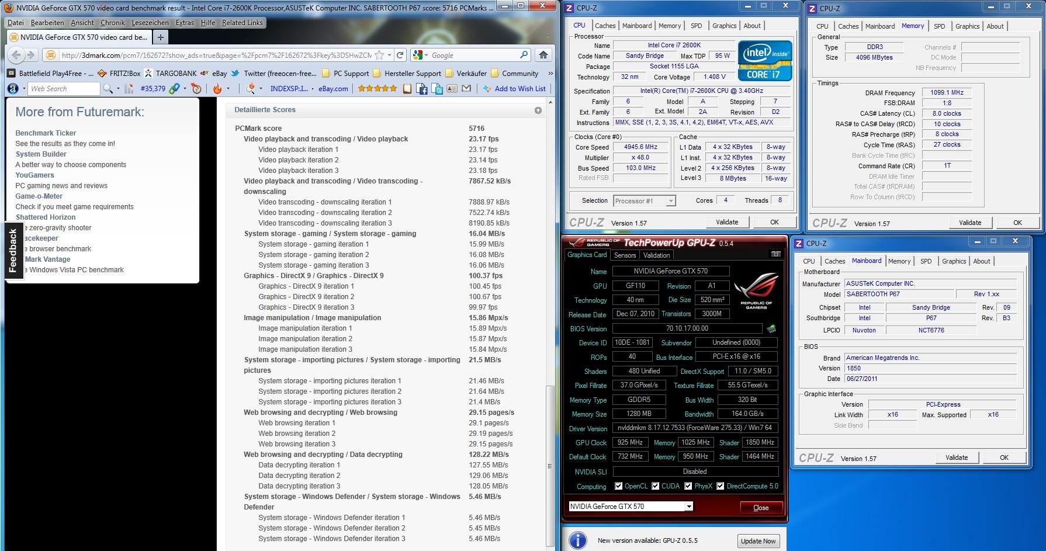This screenshot has height=551, width=1046.
Task: Open the Processor #1 selection dropdown
Action: tap(670, 201)
